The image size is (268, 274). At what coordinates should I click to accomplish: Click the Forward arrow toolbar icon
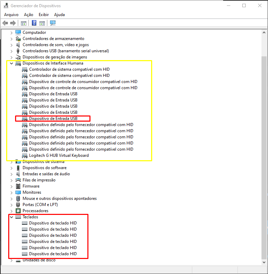pos(13,23)
